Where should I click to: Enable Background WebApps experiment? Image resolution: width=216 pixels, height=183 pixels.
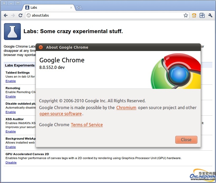[11, 147]
